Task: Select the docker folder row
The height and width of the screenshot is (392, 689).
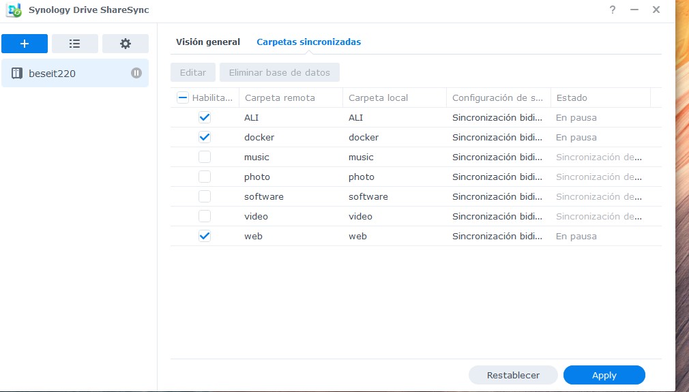Action: 362,137
